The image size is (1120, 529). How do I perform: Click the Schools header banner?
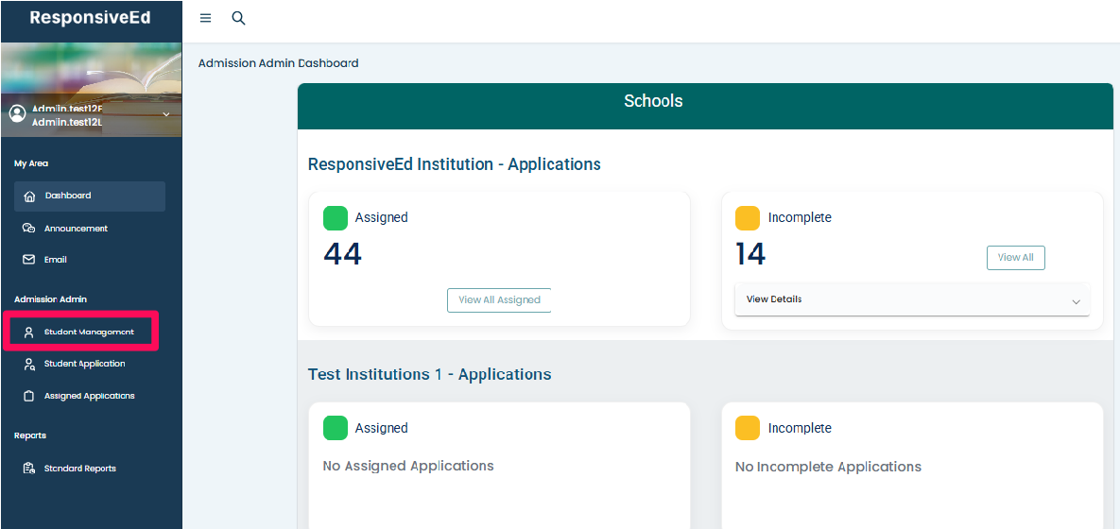point(653,102)
